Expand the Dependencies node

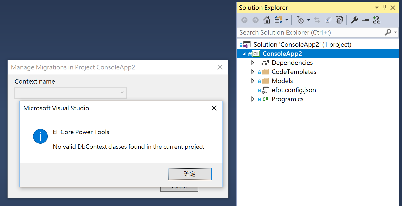click(x=253, y=63)
